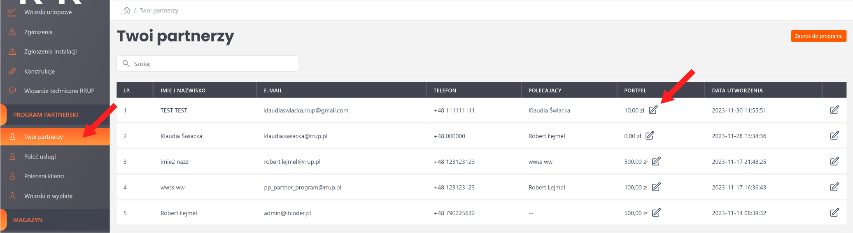Navigate to Poleć usługi
853x233 pixels.
[x=40, y=157]
